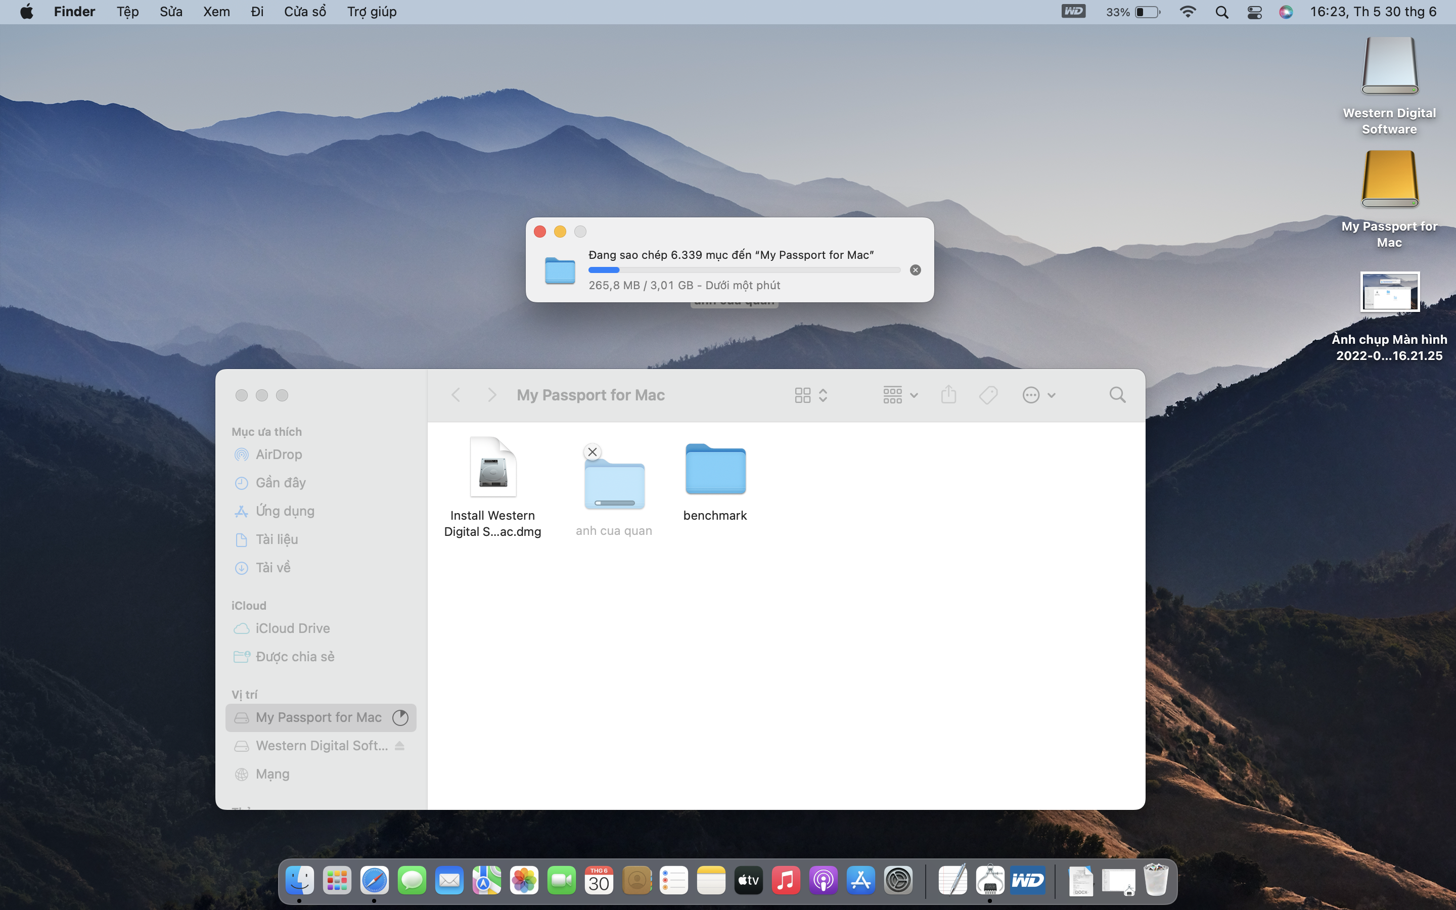This screenshot has width=1456, height=910.
Task: Open the Trợ giúp menu
Action: 372,12
